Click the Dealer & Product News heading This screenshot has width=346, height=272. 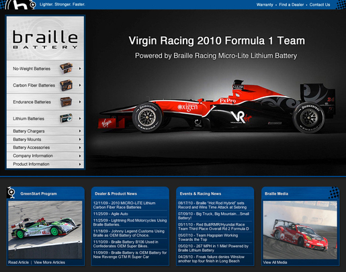116,193
